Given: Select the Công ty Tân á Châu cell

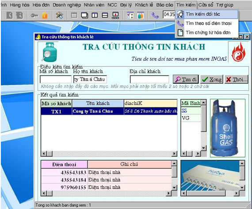Looking at the screenshot, I should click(98, 111).
